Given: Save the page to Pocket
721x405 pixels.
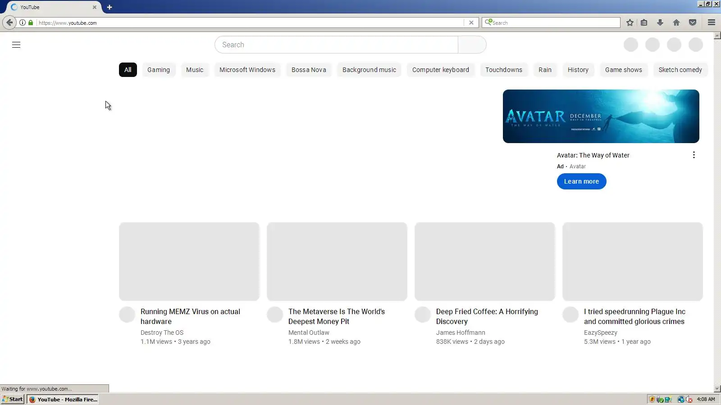Looking at the screenshot, I should (693, 22).
